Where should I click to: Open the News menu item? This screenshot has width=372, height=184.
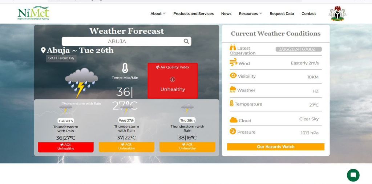click(x=226, y=13)
